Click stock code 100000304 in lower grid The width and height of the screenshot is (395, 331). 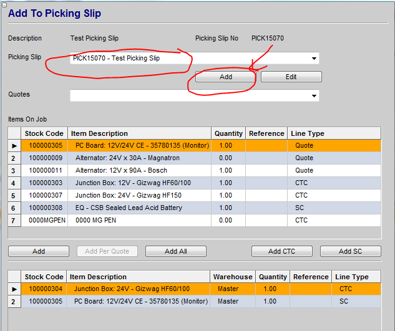[44, 289]
